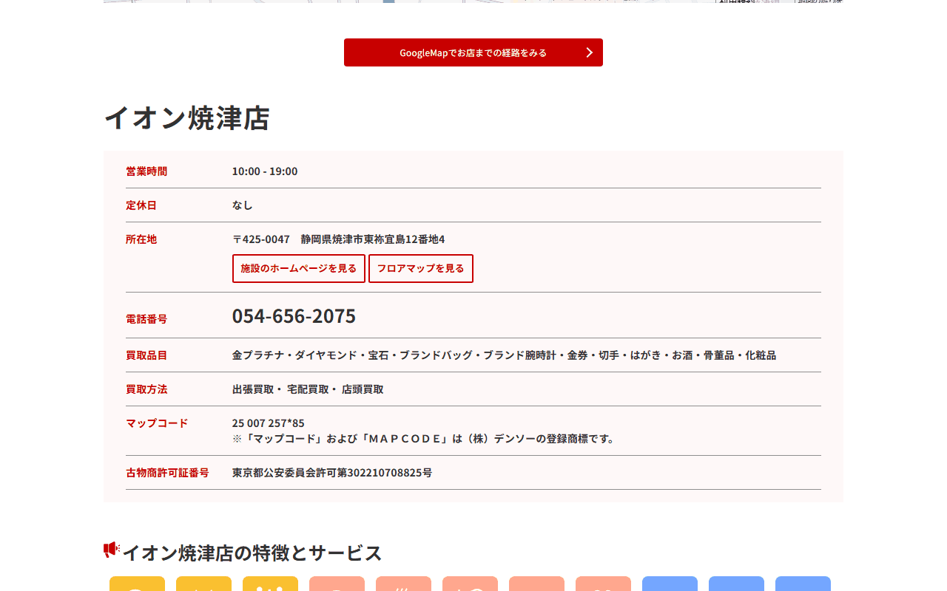Screen dimensions: 947x591
Task: Click 施設のホームページを見る button
Action: click(299, 268)
